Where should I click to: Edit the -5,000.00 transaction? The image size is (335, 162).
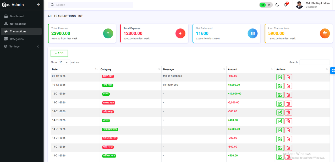[x=280, y=104]
